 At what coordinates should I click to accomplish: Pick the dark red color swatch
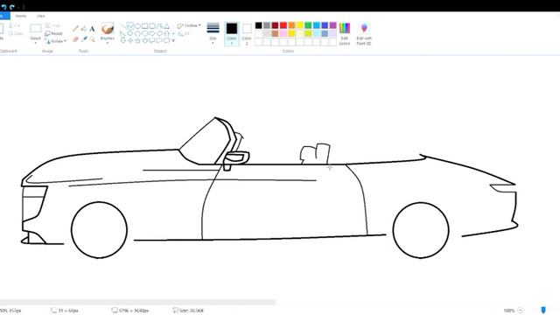275,25
